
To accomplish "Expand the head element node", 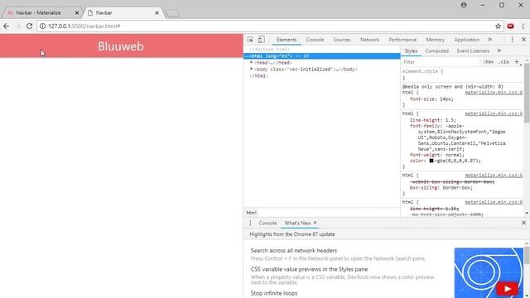I will tap(251, 63).
